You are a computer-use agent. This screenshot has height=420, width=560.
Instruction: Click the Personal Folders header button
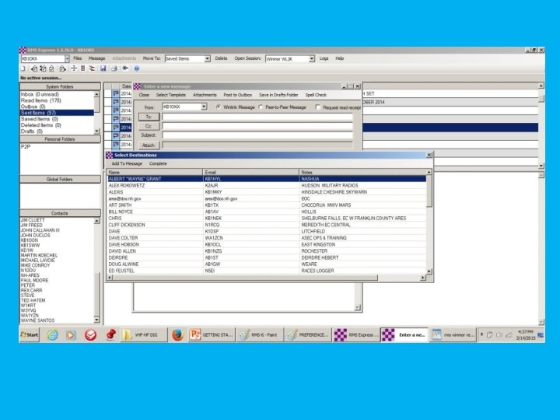(60, 139)
